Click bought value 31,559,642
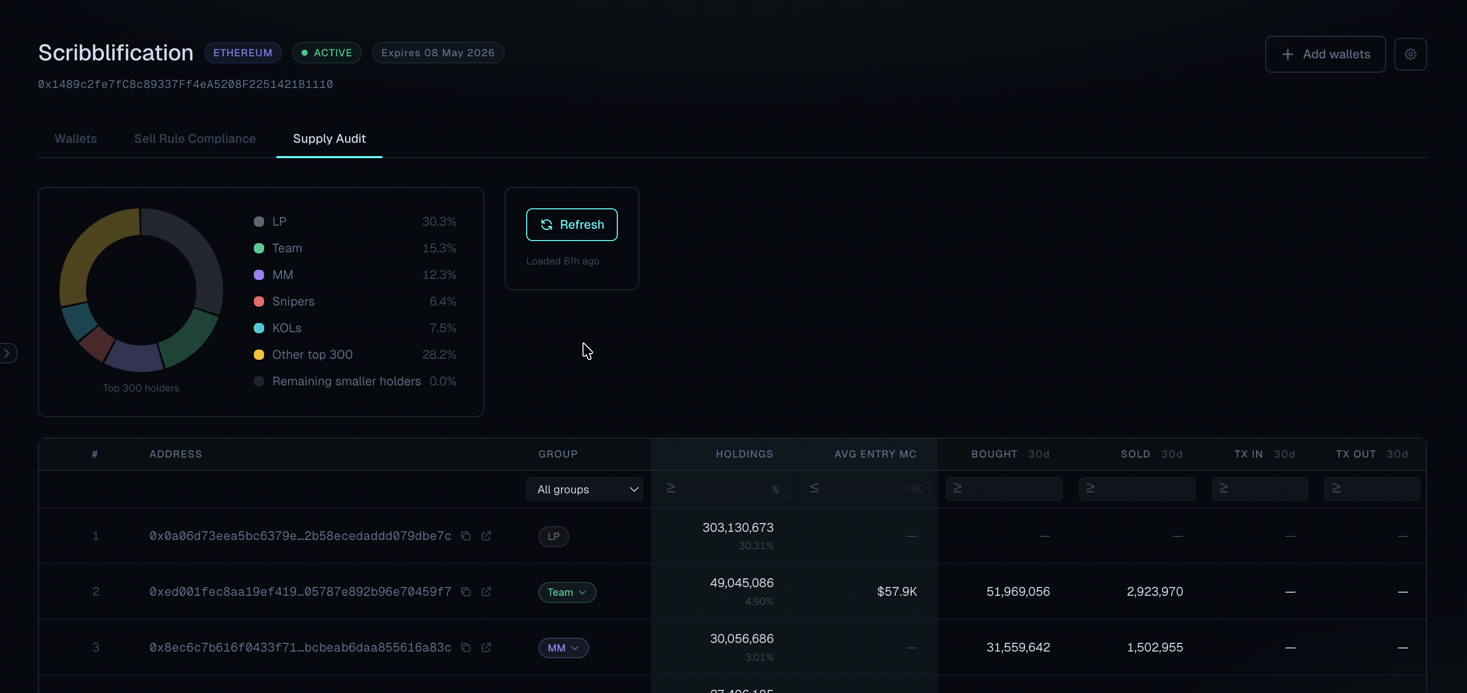 coord(1018,647)
